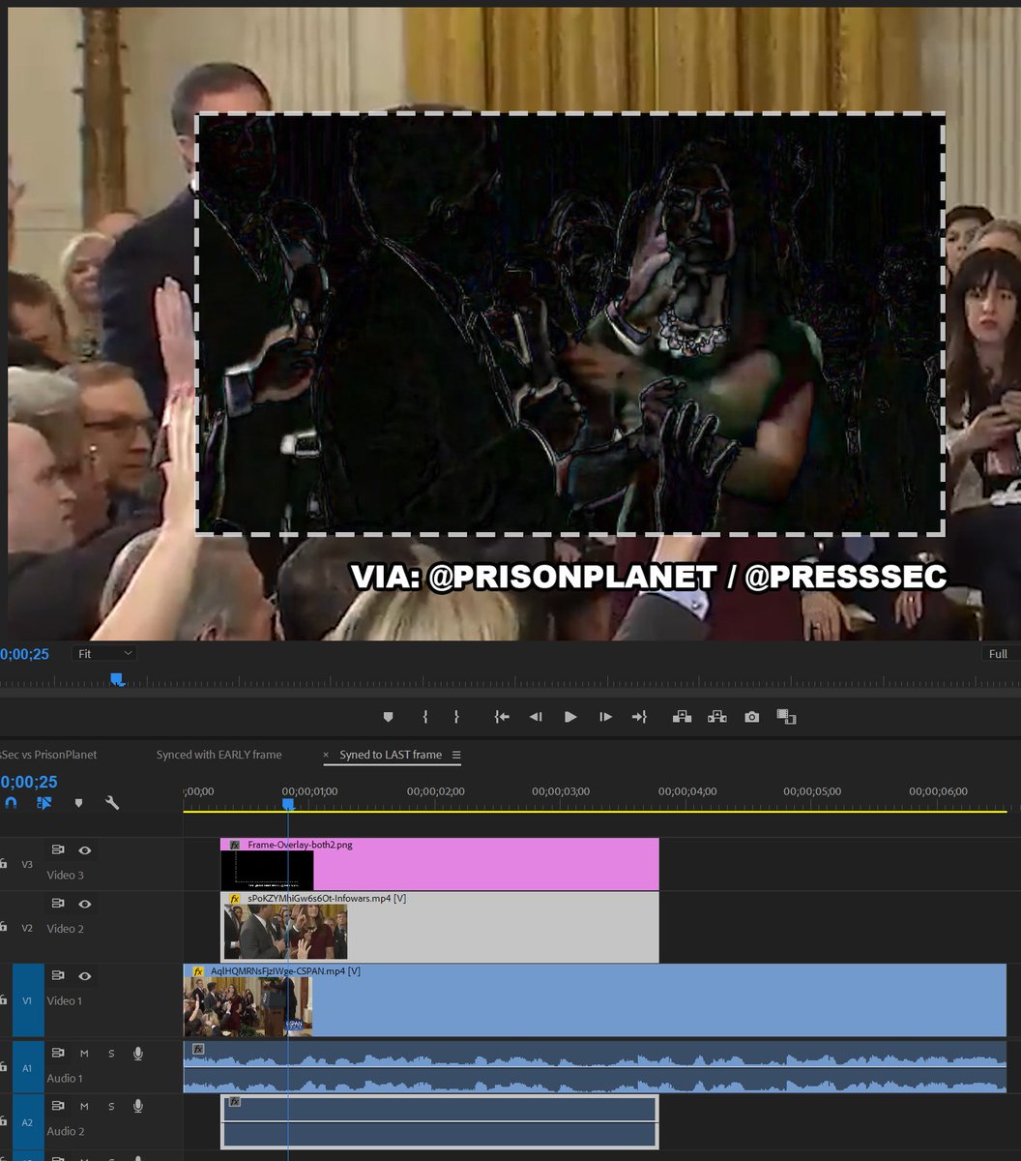The image size is (1021, 1161).
Task: Open the zoom level Fit dropdown
Action: (104, 654)
